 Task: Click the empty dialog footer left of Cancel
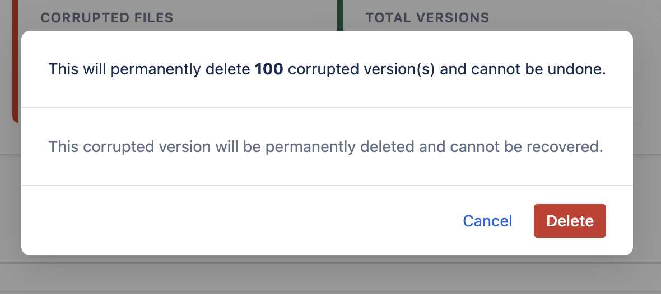pyautogui.click(x=224, y=221)
